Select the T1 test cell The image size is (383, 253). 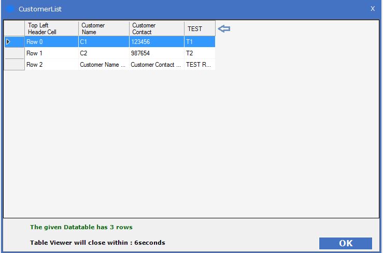click(x=200, y=42)
